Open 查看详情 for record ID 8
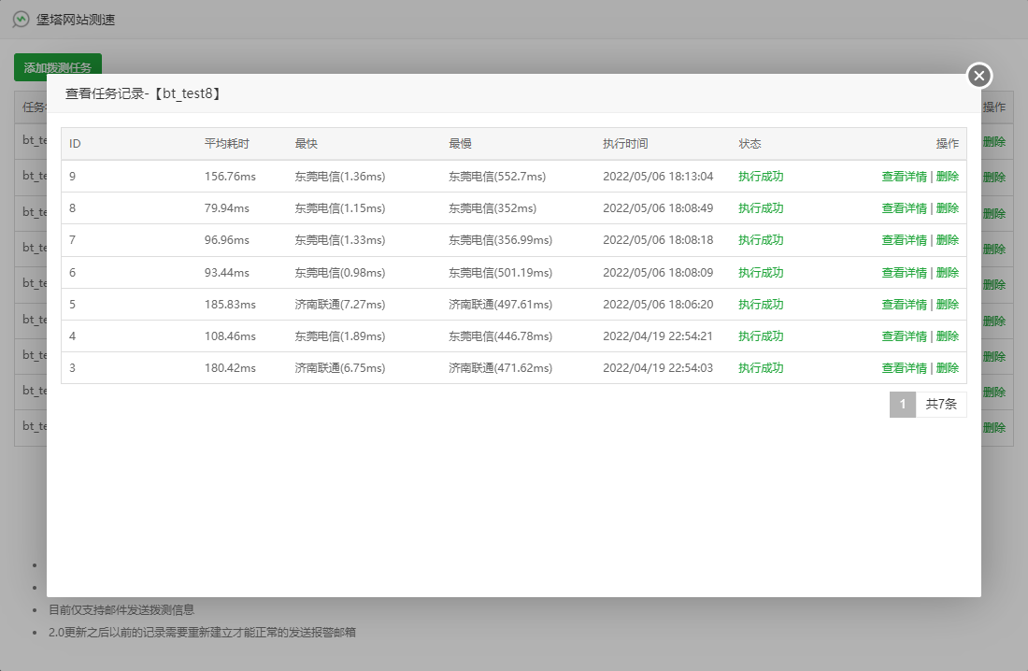 pos(904,208)
